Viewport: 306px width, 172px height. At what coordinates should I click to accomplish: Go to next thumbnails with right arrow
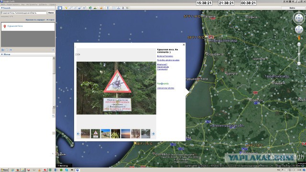pos(153,134)
